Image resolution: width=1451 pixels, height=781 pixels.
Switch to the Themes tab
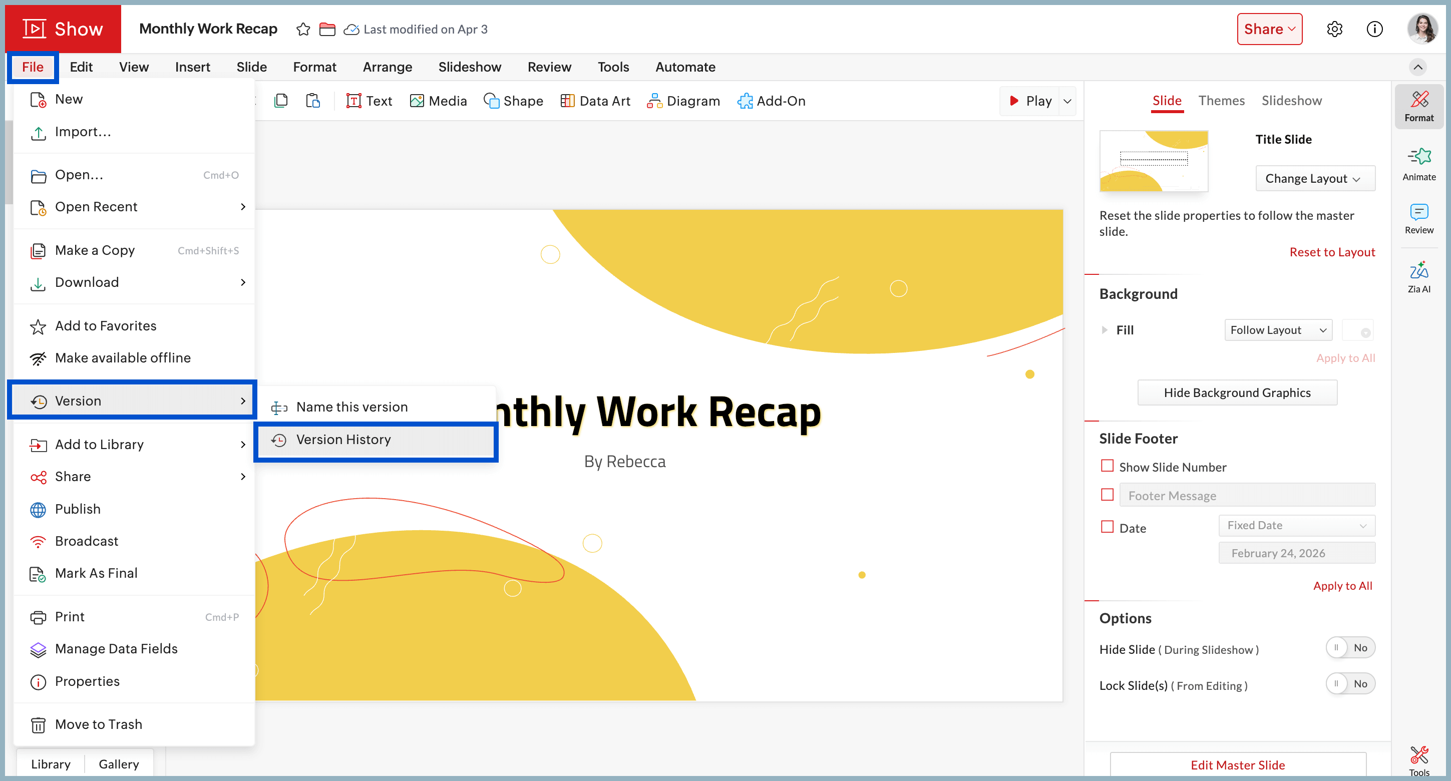(x=1221, y=101)
